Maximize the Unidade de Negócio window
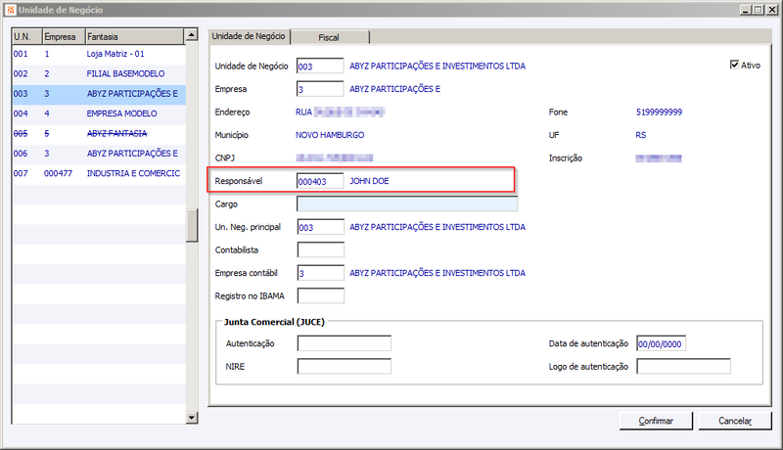The height and width of the screenshot is (450, 783). [x=758, y=10]
